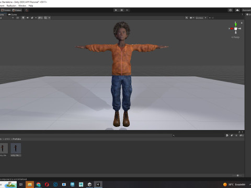Open Google Chrome from the taskbar

pyautogui.click(x=38, y=184)
